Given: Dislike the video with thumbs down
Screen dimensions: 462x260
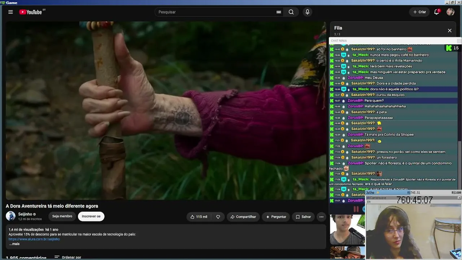Looking at the screenshot, I should [x=218, y=217].
